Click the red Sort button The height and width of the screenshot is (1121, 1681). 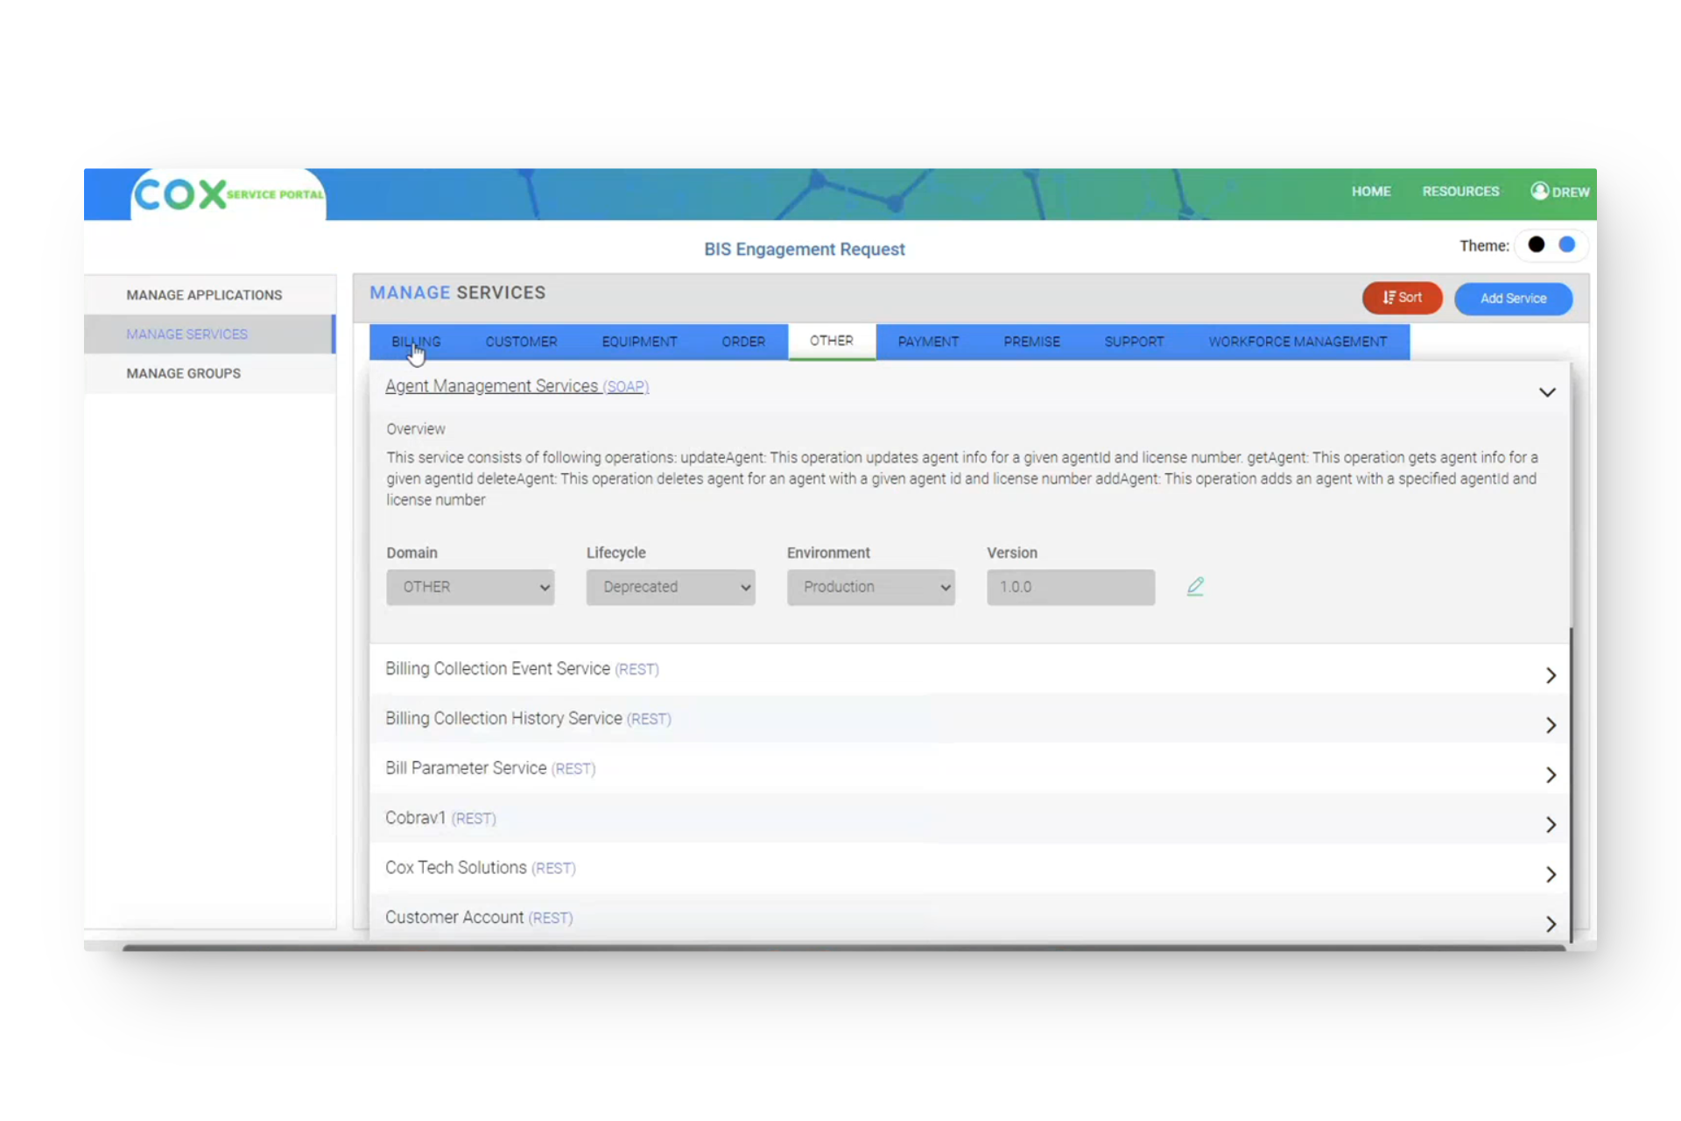tap(1402, 298)
